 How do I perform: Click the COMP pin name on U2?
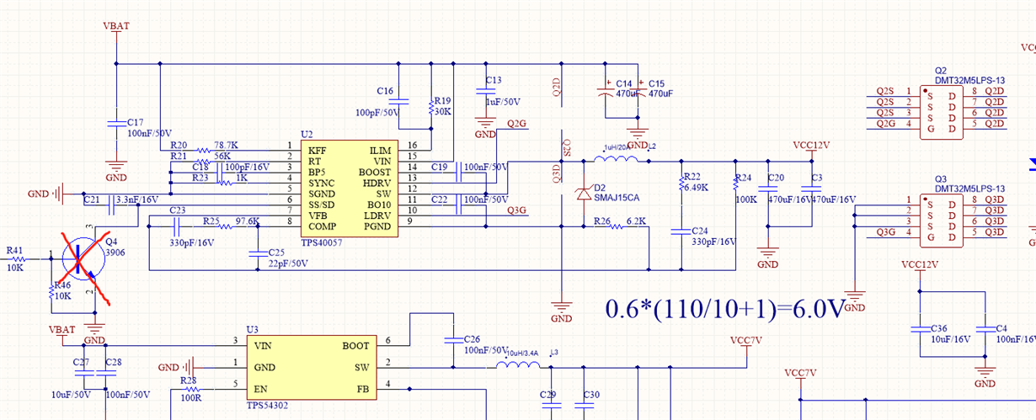323,226
